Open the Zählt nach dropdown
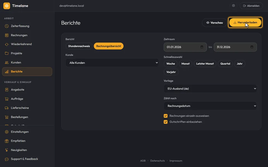The height and width of the screenshot is (167, 268). (x=210, y=106)
